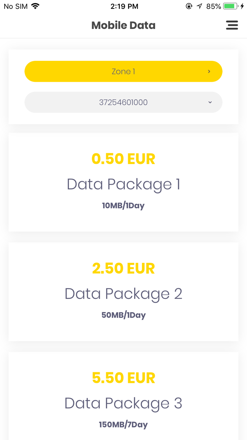Tap the orientation lock icon
Image resolution: width=247 pixels, height=440 pixels.
pyautogui.click(x=189, y=6)
